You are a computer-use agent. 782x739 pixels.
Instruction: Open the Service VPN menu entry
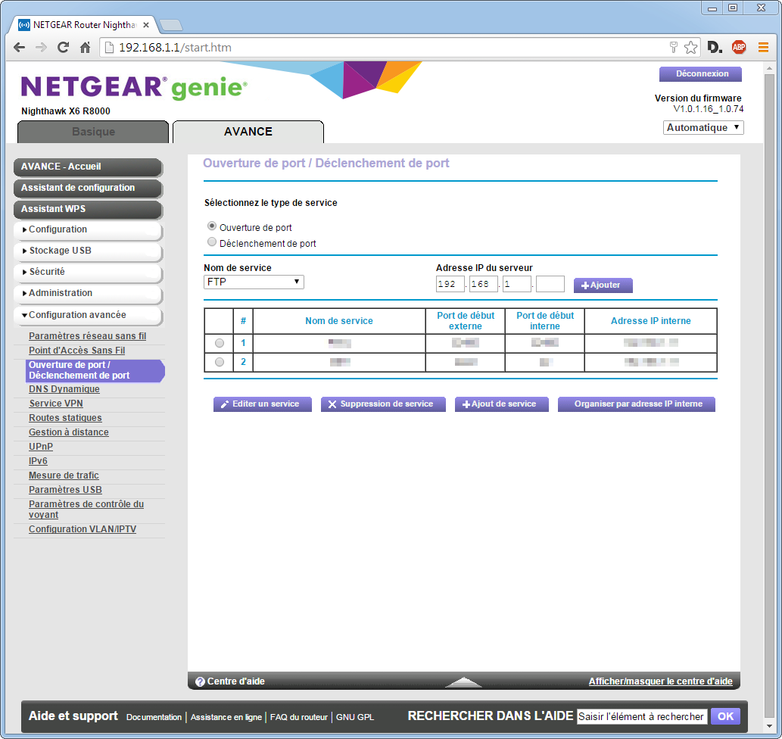pos(56,404)
